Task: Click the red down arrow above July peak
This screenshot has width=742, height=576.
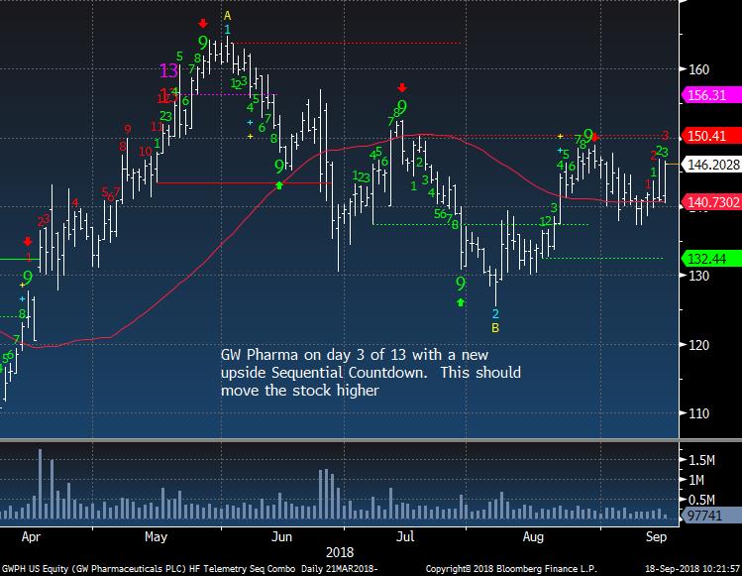Action: coord(402,87)
